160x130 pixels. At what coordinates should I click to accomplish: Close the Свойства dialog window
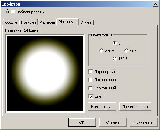[156, 4]
